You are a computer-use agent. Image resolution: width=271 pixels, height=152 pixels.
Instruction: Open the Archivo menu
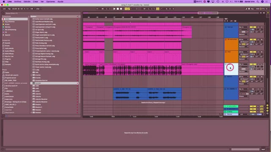point(18,2)
